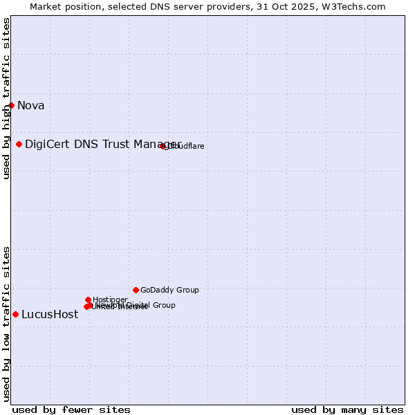Click the GoDaddy Group label
This screenshot has width=415, height=415.
[x=169, y=290]
